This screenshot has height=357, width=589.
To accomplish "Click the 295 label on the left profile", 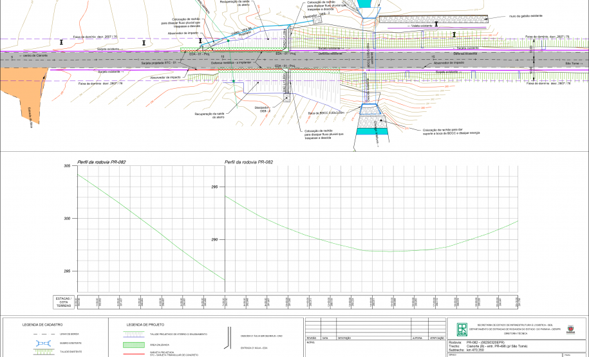I will (67, 271).
